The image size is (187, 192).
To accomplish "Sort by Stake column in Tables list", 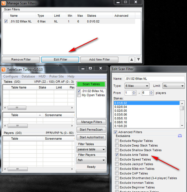I will [x=45, y=87].
